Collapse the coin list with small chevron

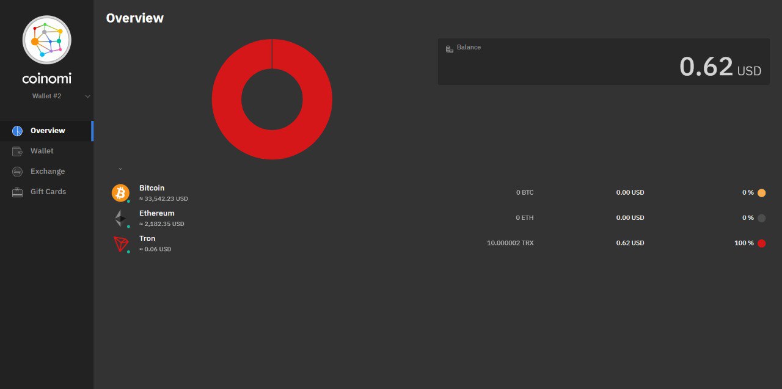click(120, 169)
